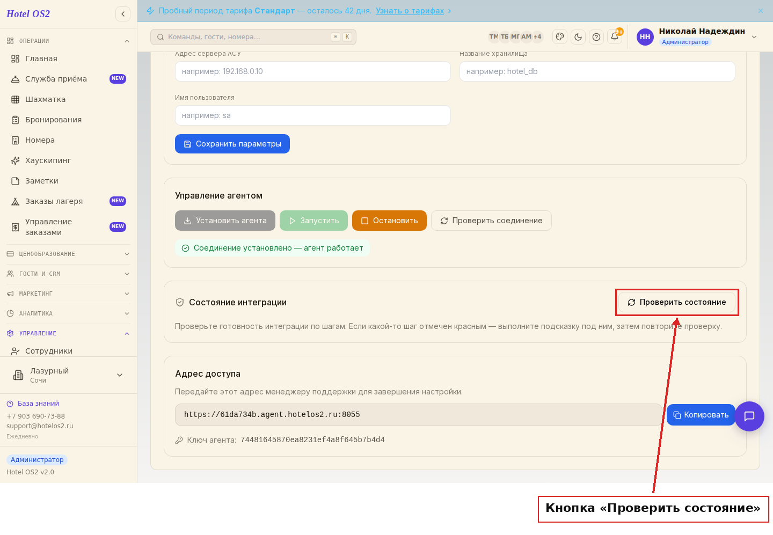Click the AM user avatar

coord(526,37)
